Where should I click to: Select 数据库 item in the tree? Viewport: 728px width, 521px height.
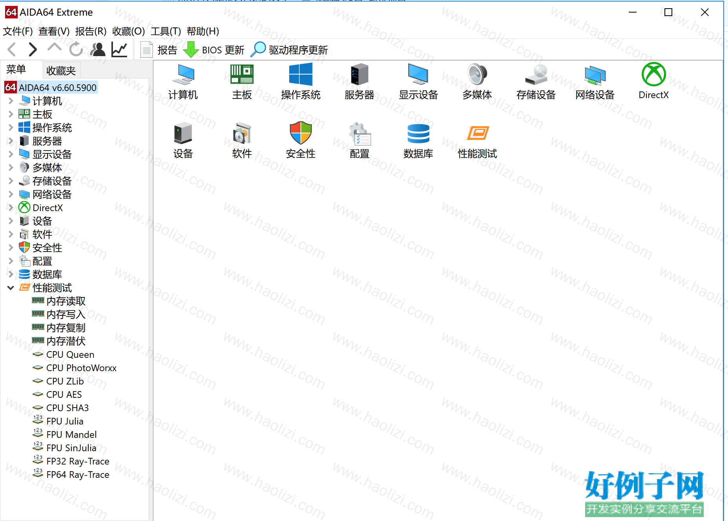[40, 275]
